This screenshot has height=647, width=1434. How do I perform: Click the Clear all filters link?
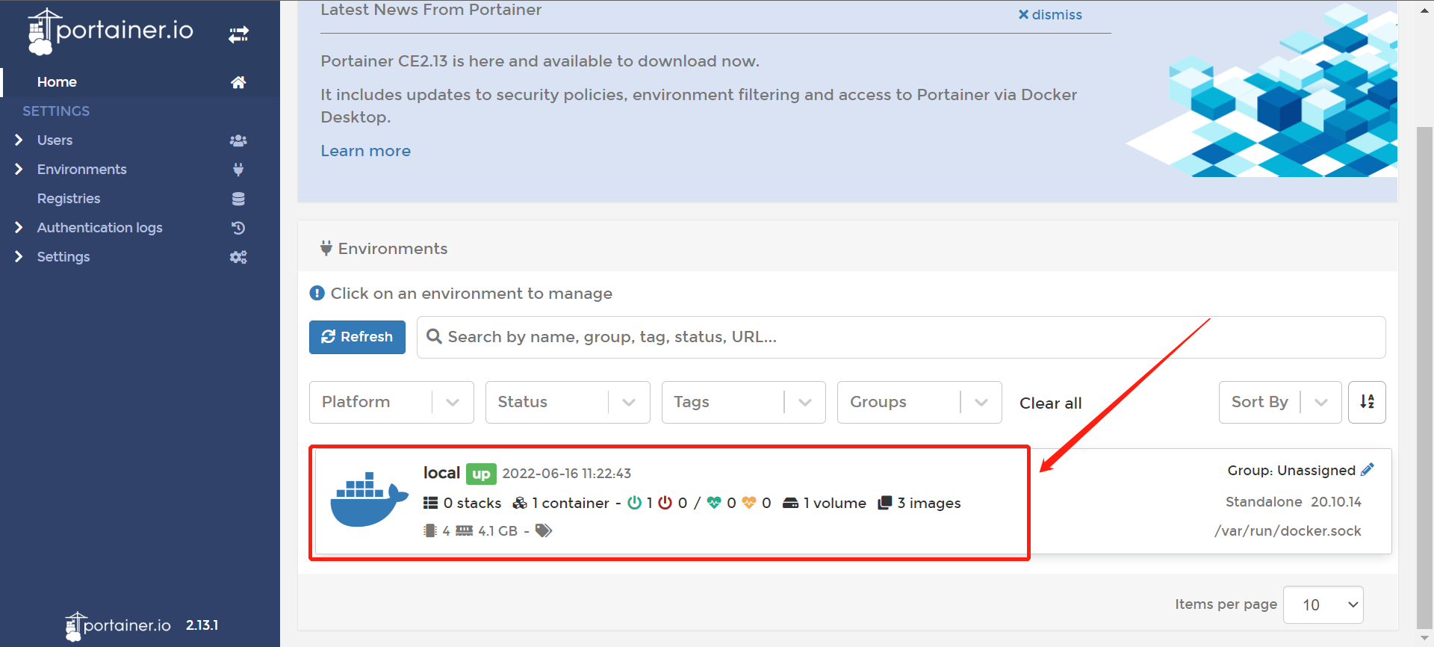(1050, 403)
